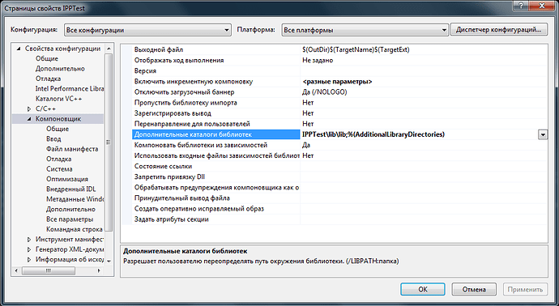This screenshot has height=306, width=559.
Task: Collapse the Компоновщик tree node
Action: coord(29,119)
